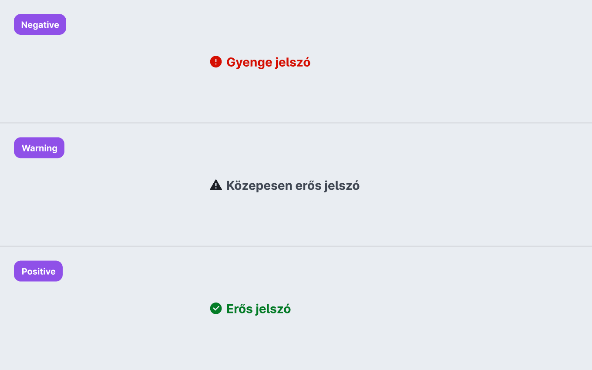Click the black warning triangle icon

click(x=216, y=185)
